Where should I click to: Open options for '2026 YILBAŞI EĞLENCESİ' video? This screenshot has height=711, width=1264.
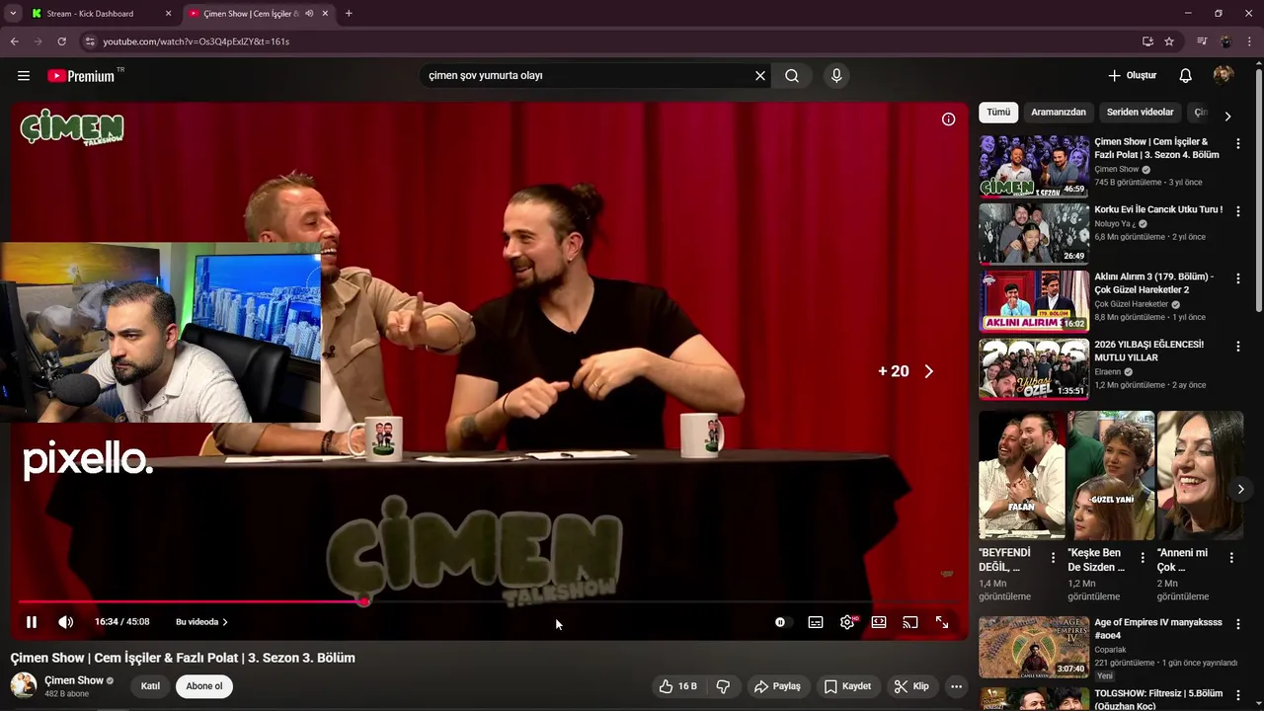pyautogui.click(x=1237, y=347)
